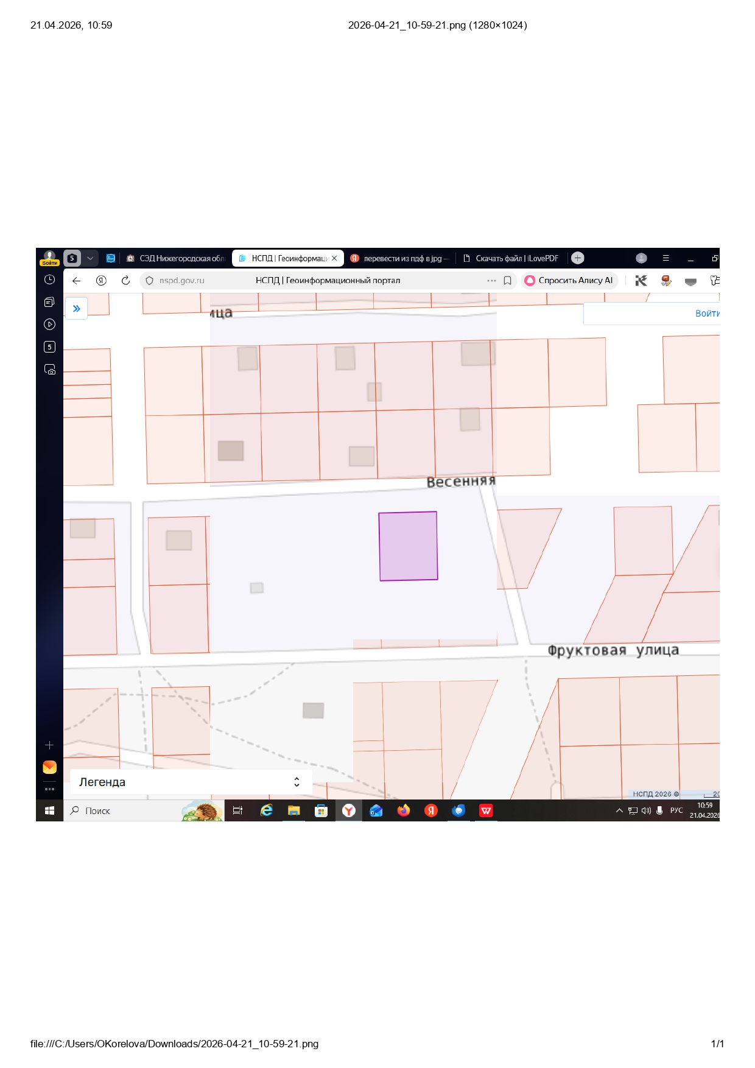
Task: Click the screenshot tool icon in sidebar
Action: [x=50, y=370]
